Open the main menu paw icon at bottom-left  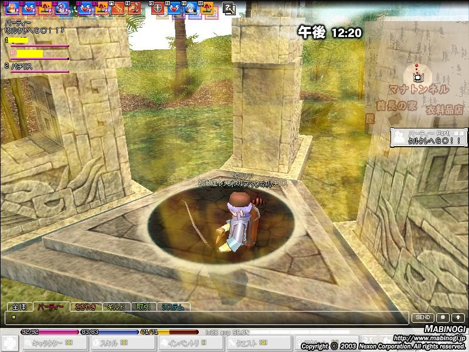[10, 343]
